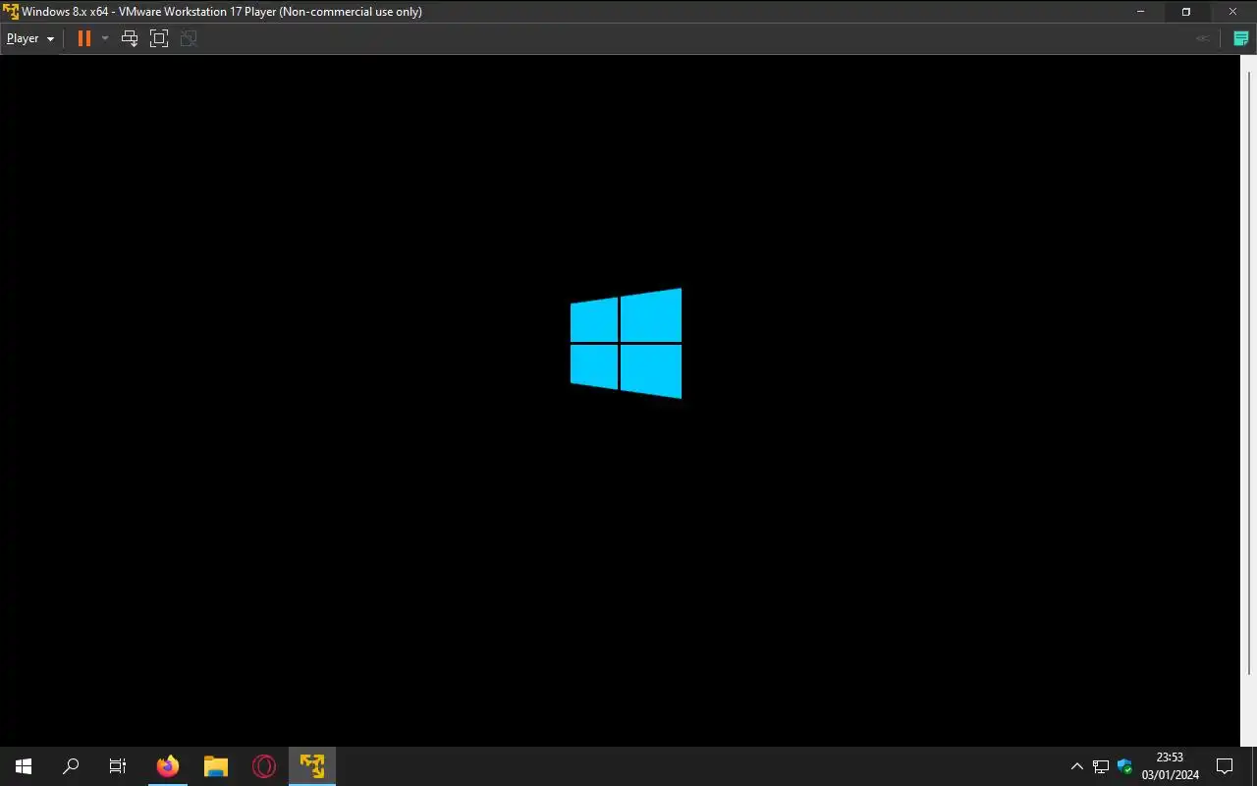Click the VMware Player taskbar button
The height and width of the screenshot is (786, 1257).
[312, 766]
